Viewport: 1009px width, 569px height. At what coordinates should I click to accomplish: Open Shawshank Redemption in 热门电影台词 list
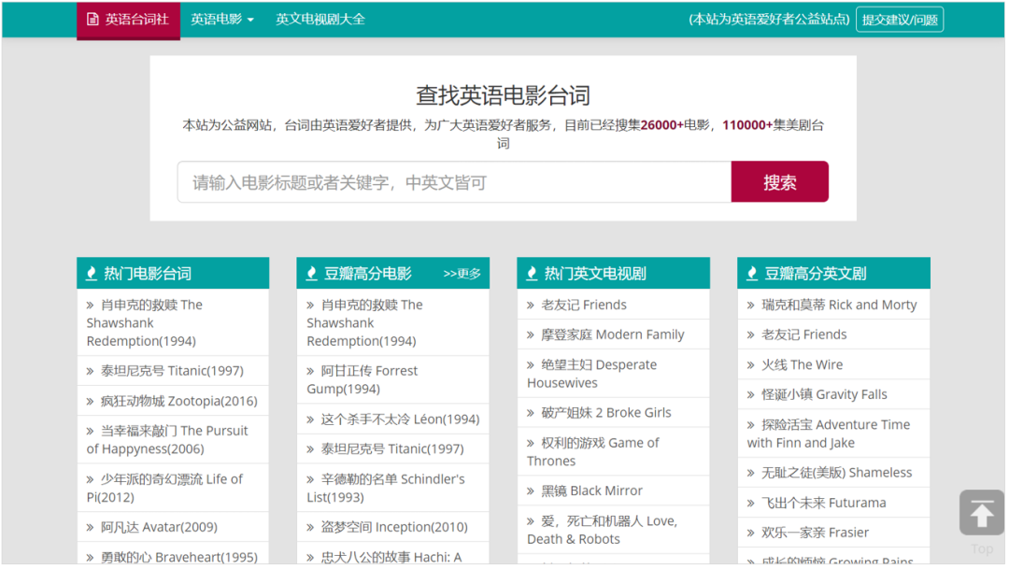click(145, 322)
